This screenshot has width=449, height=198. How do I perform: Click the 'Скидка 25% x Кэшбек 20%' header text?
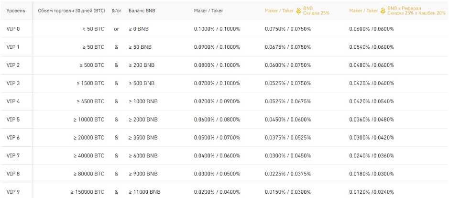(417, 13)
